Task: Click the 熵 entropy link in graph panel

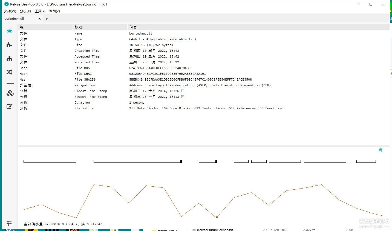Action: click(380, 150)
